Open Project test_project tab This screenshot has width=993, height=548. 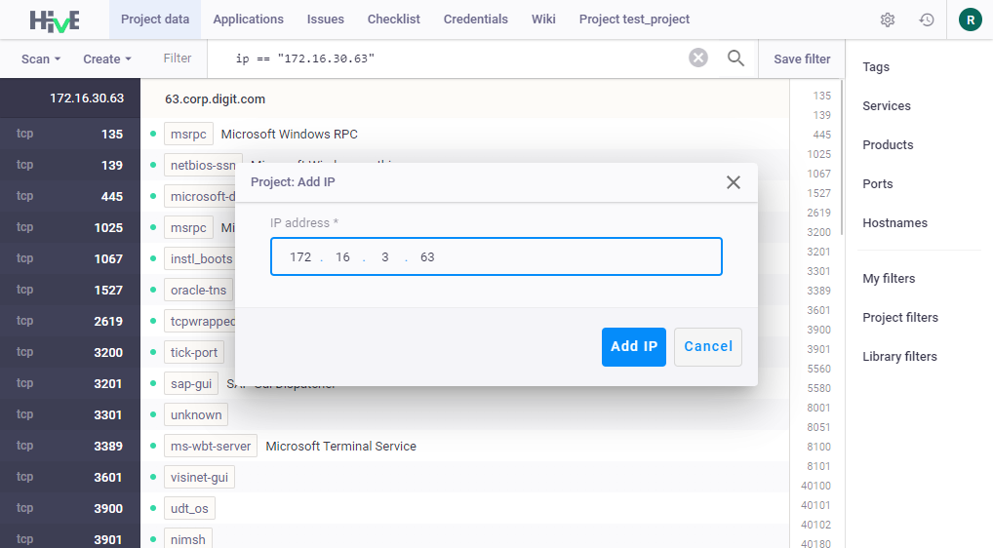point(634,20)
